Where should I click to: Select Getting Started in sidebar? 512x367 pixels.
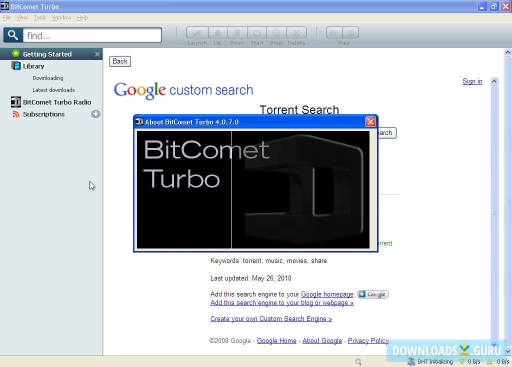click(51, 54)
